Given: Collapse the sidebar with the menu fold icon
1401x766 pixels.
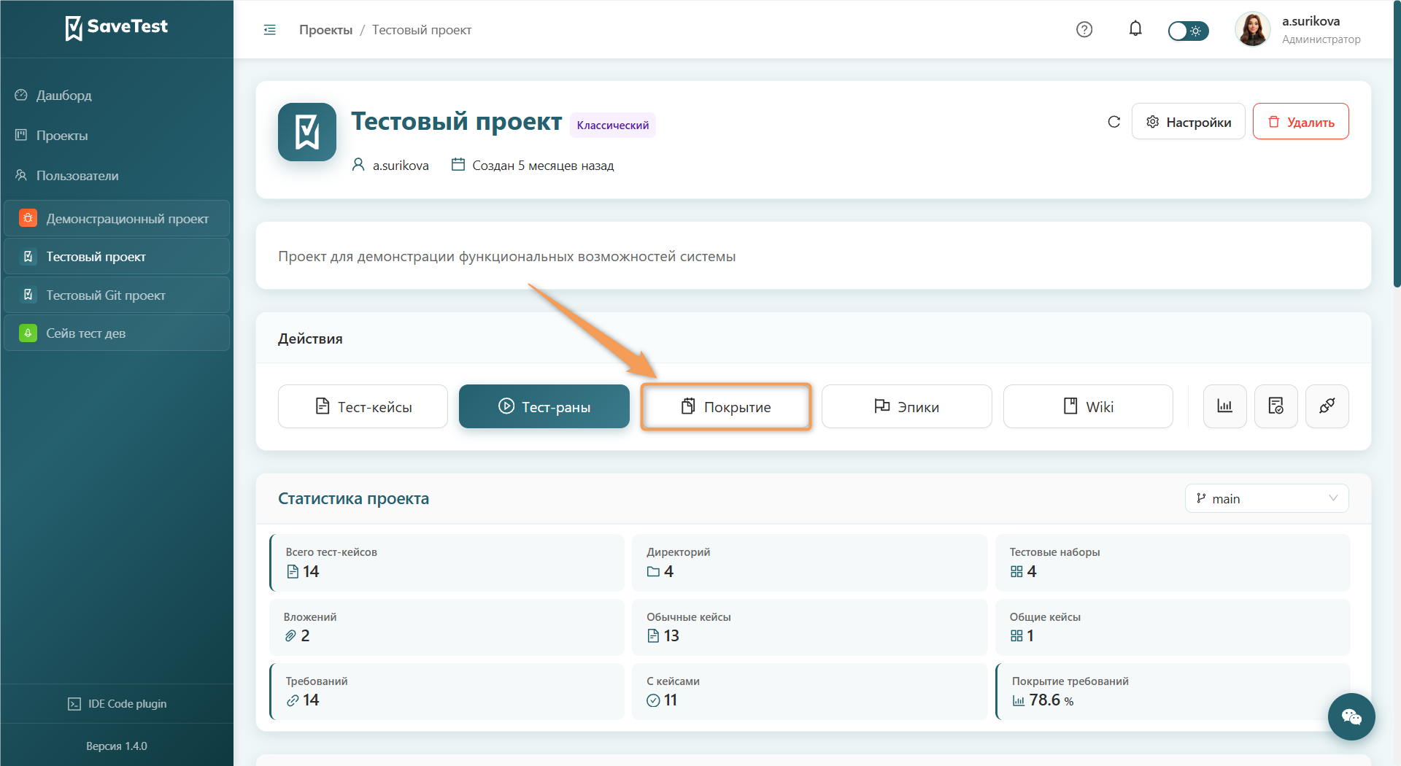Looking at the screenshot, I should coord(269,30).
